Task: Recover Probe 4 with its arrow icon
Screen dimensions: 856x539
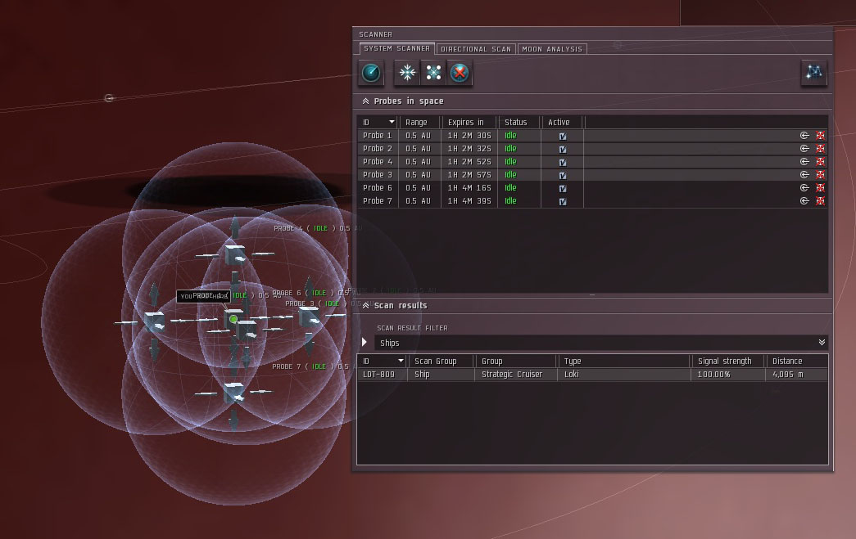Action: (804, 162)
